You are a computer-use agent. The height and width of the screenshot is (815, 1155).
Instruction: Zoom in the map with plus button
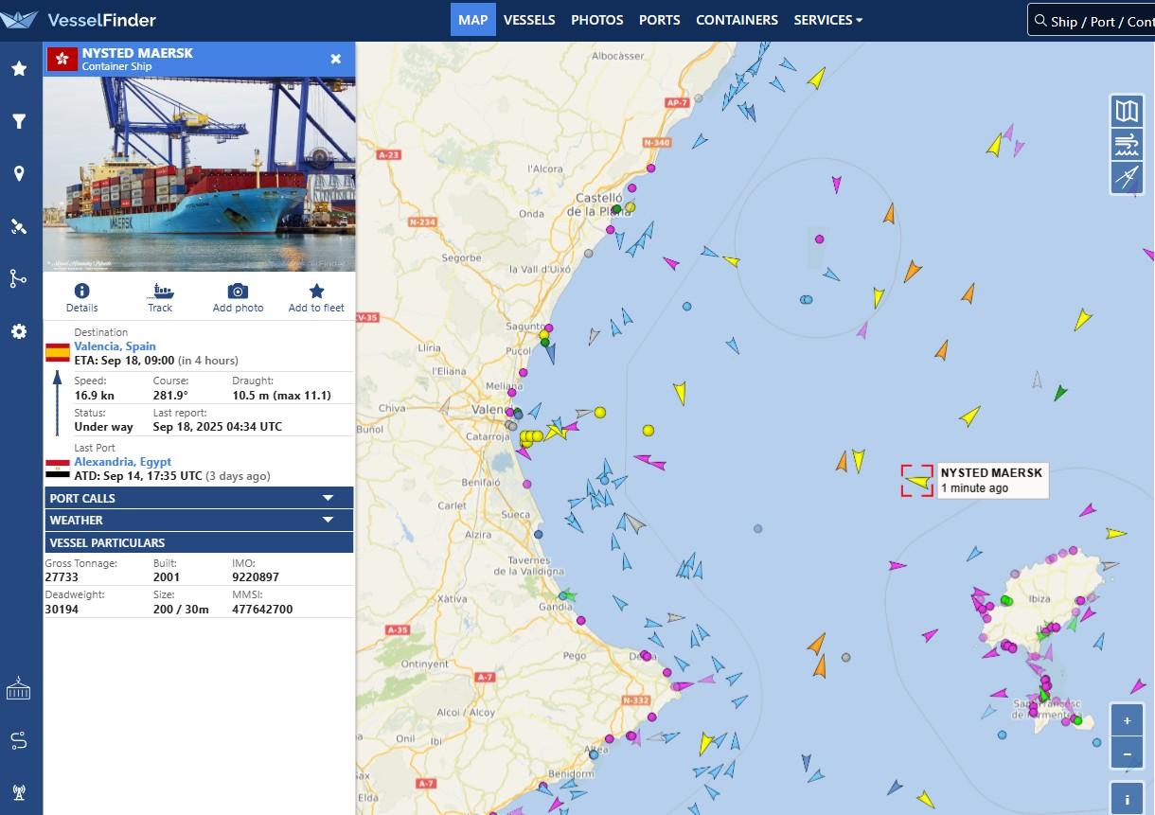1127,720
